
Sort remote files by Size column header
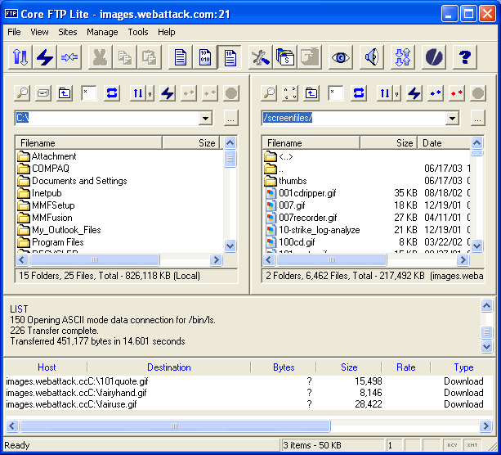(388, 143)
